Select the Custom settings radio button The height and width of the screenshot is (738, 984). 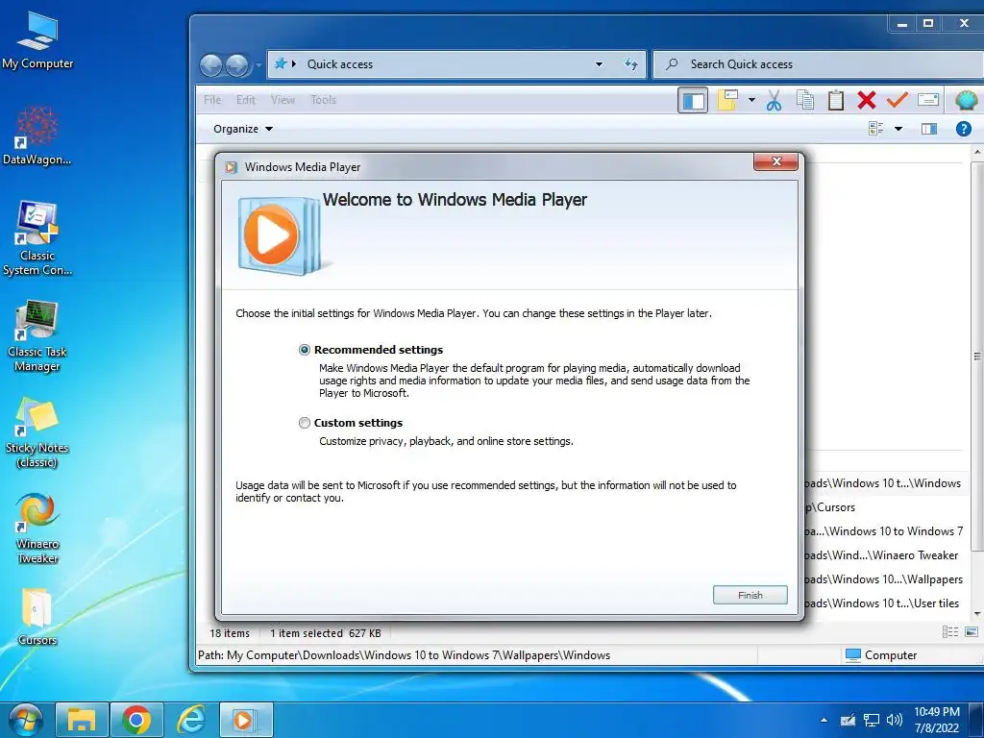(305, 423)
